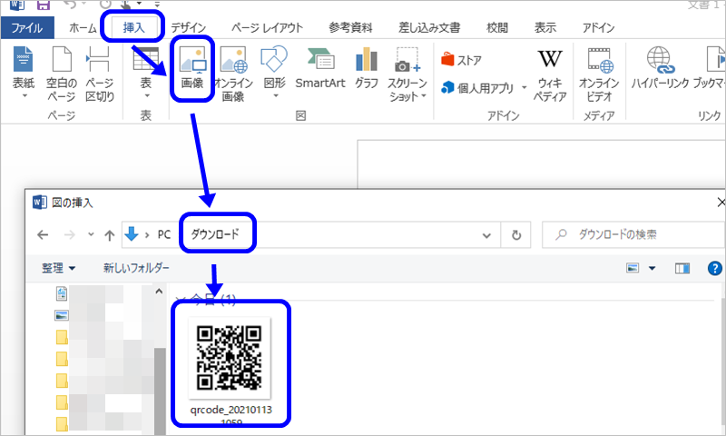Viewport: 726px width, 436px height.
Task: Open the デザイン ribbon tab
Action: 189,28
